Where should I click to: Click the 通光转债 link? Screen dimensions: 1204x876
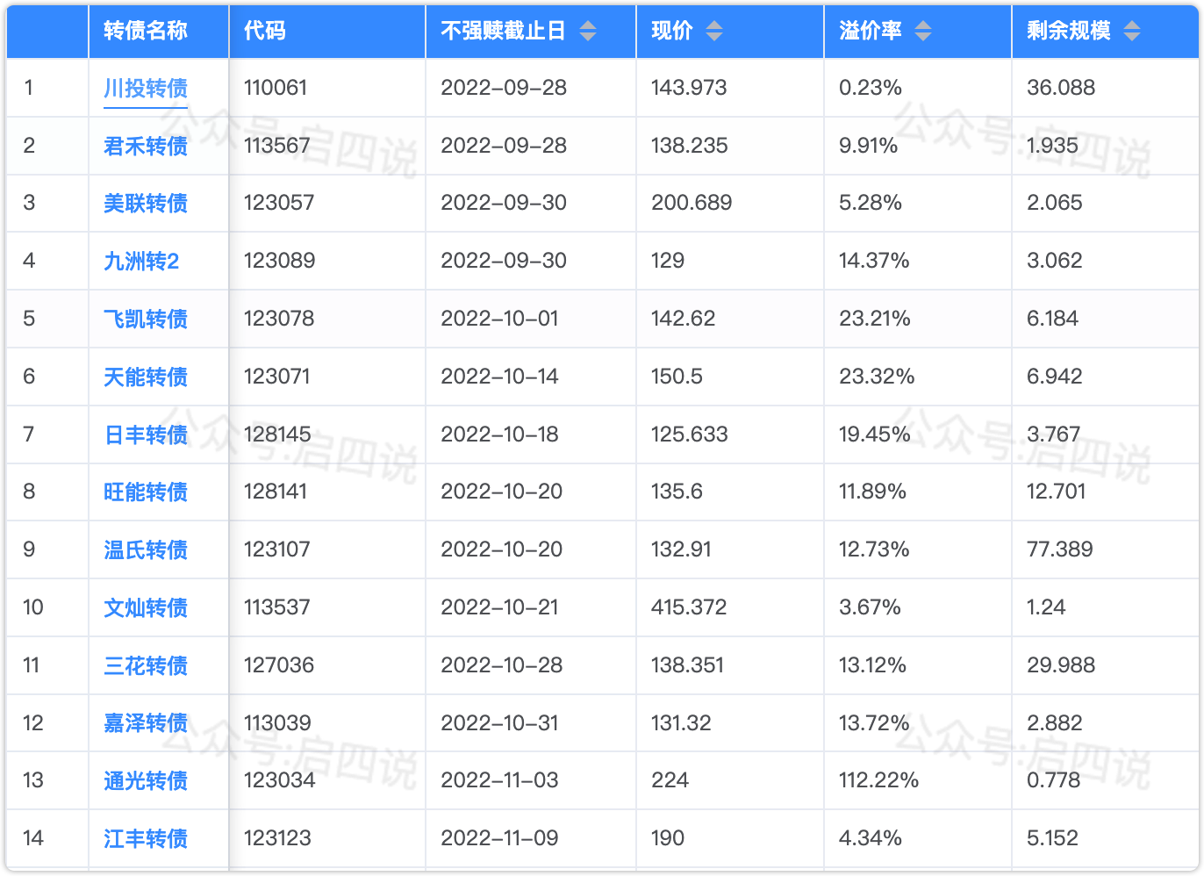146,780
